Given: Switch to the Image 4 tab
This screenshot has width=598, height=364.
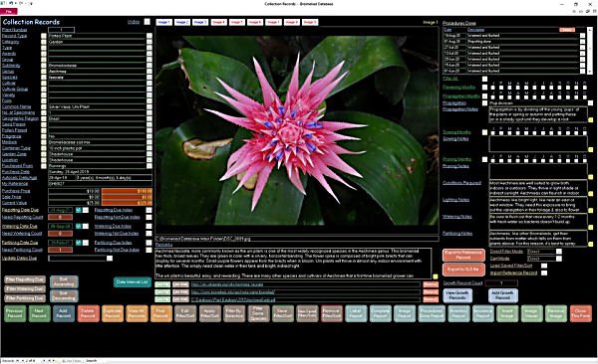Looking at the screenshot, I should point(218,22).
